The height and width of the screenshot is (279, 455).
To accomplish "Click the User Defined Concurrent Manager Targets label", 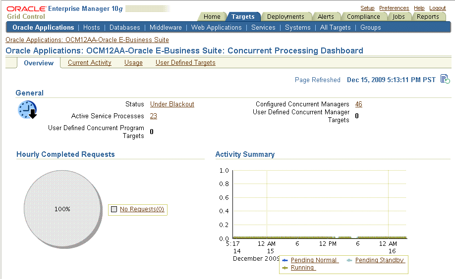I will pyautogui.click(x=301, y=116).
